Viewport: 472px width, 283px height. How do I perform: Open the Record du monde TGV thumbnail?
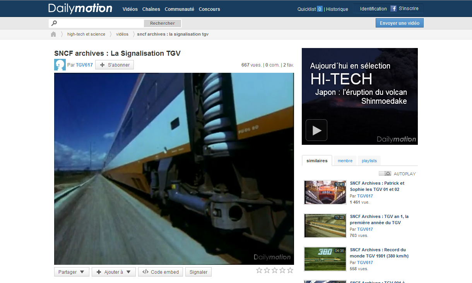click(325, 259)
